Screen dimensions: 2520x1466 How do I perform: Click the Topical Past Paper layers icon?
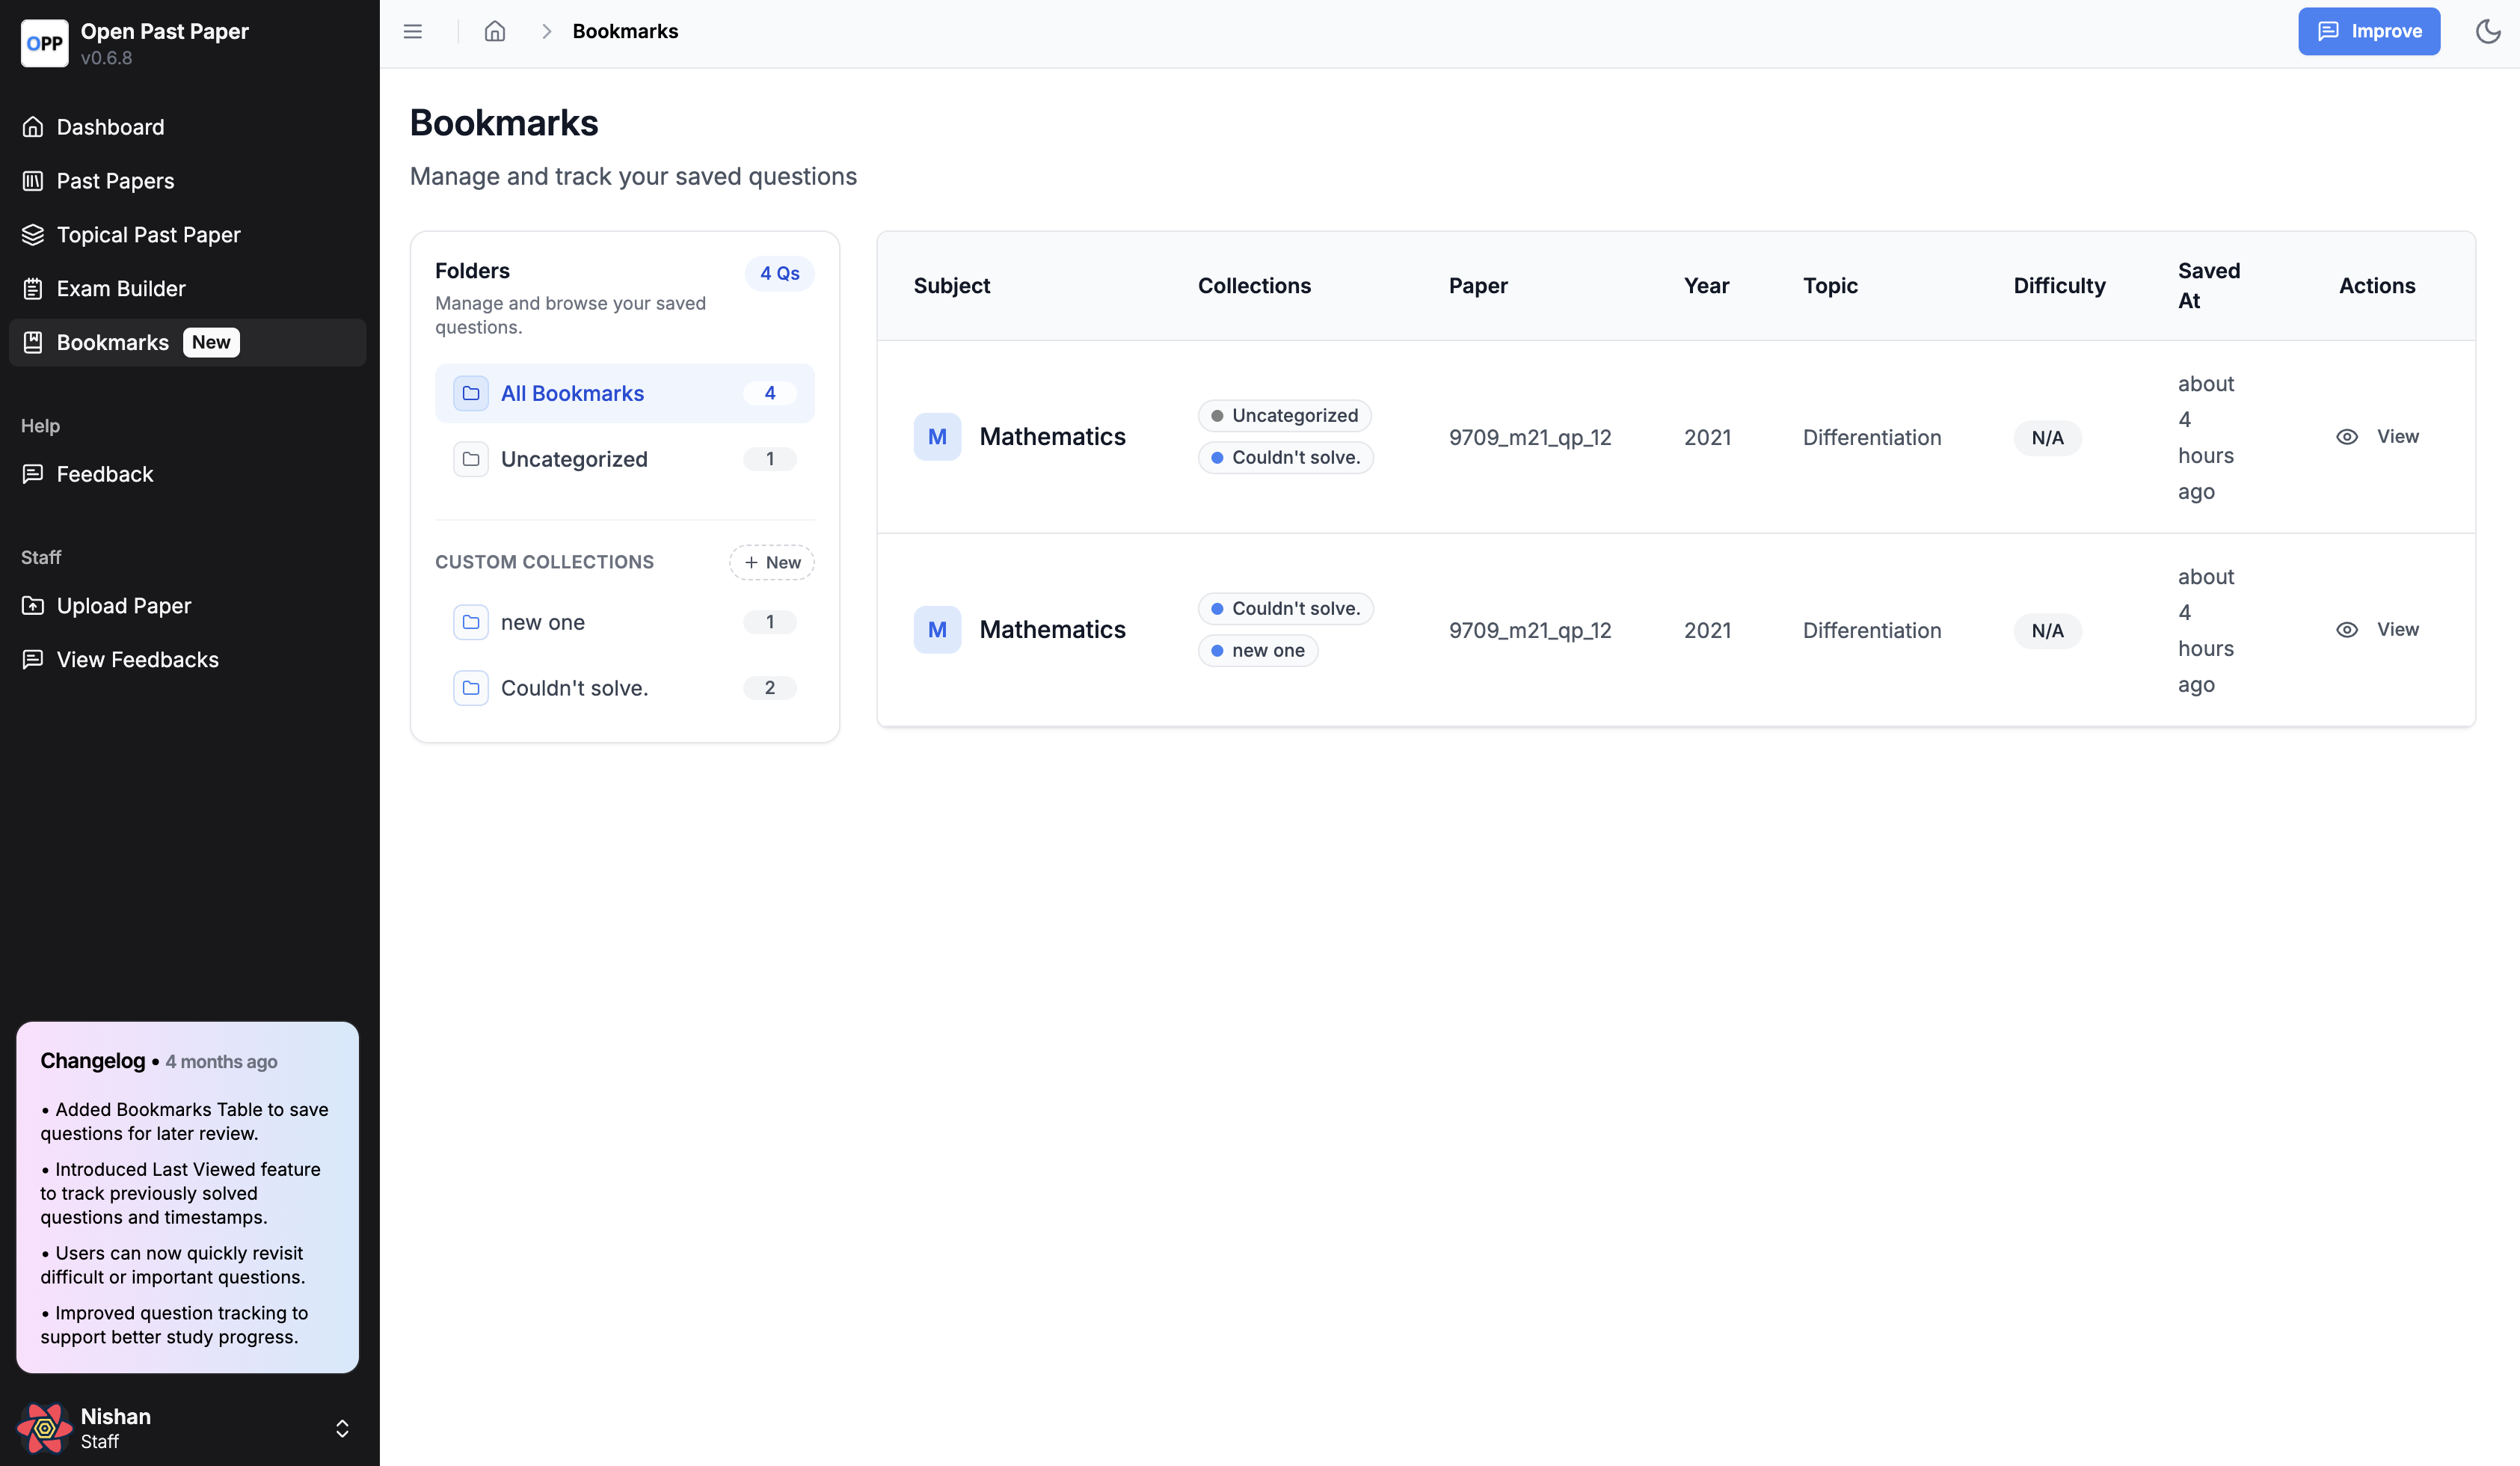point(33,235)
